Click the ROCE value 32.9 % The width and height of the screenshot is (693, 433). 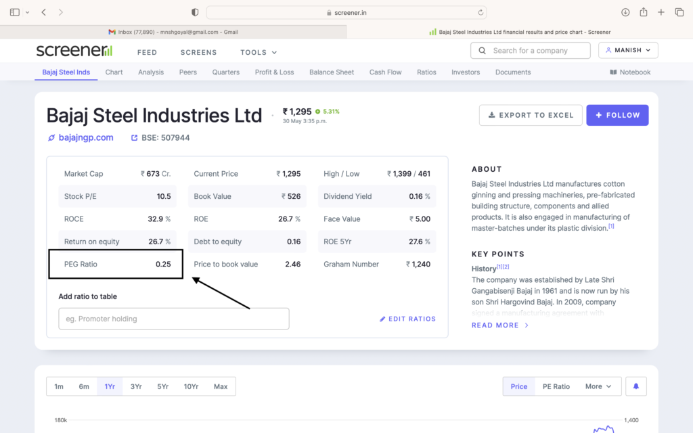point(159,219)
